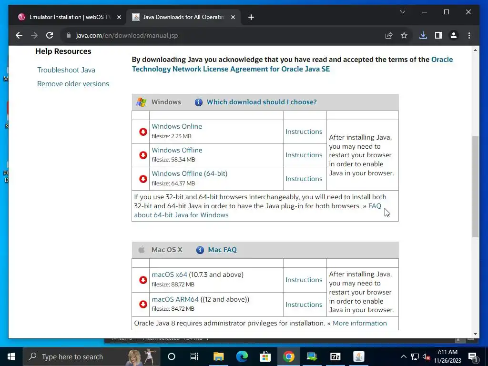This screenshot has height=366, width=488.
Task: Close the Emulator Installation tab
Action: coord(119,17)
